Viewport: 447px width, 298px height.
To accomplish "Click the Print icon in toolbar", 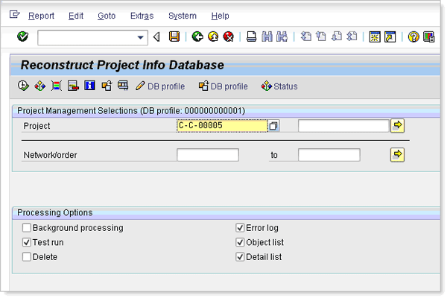I will coord(252,37).
